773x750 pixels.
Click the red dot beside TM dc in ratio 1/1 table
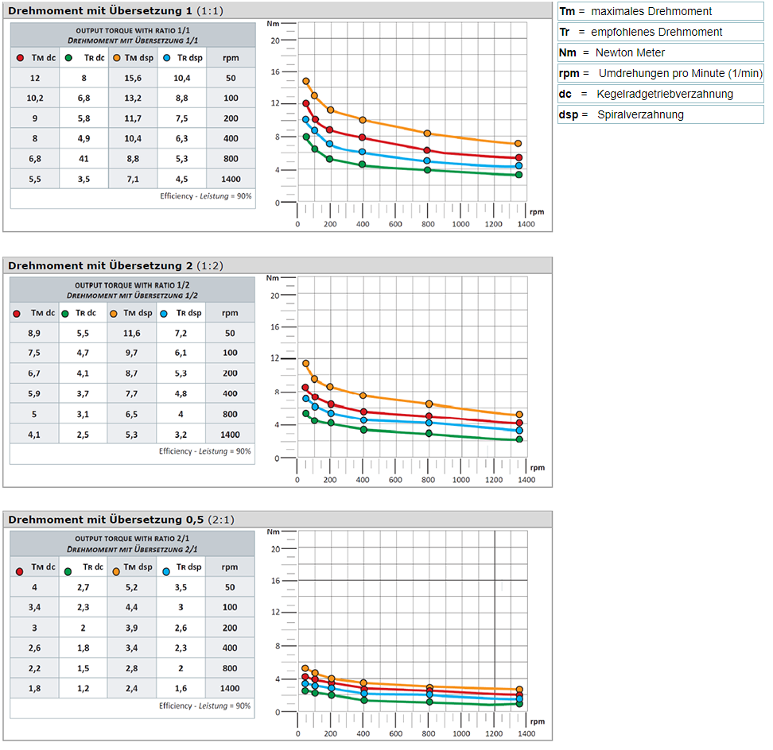20,58
